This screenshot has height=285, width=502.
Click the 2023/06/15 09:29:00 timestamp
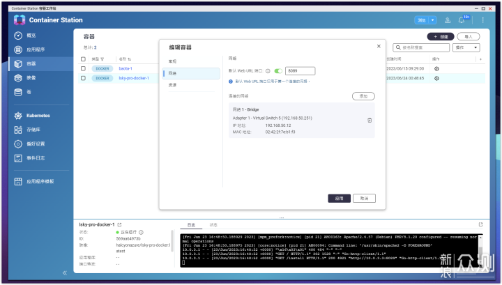tap(405, 69)
